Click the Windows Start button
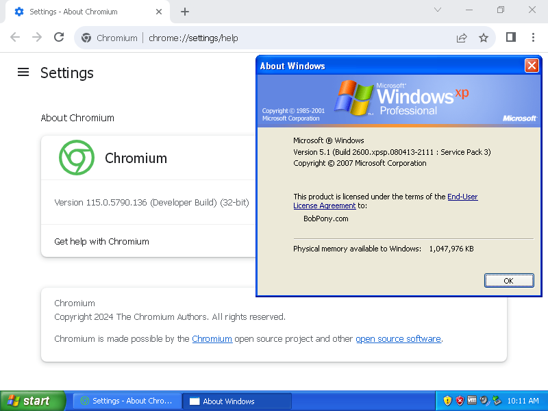The height and width of the screenshot is (411, 548). [33, 401]
